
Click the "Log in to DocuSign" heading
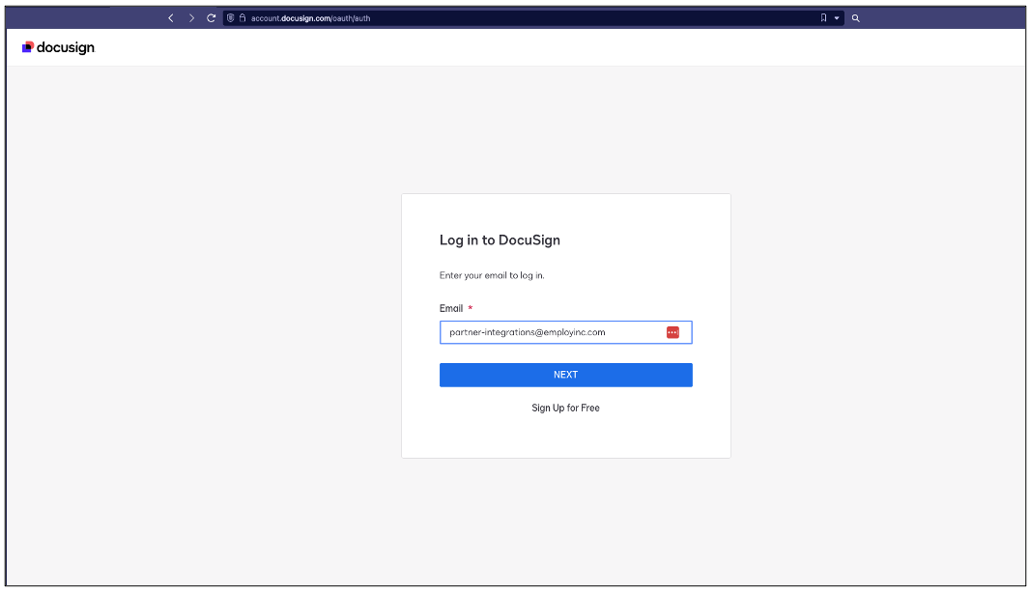coord(500,240)
